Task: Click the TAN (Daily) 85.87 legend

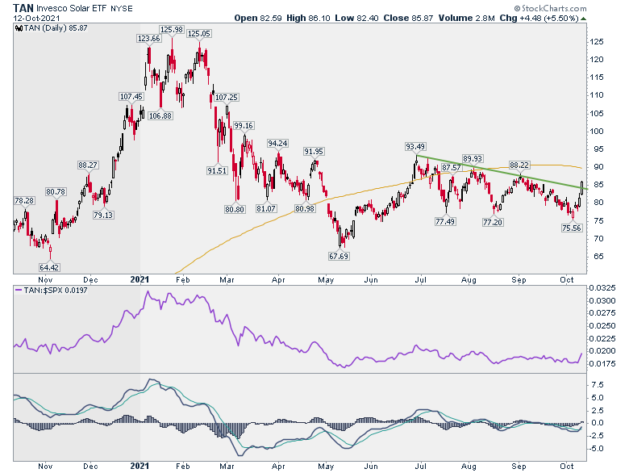Action: pyautogui.click(x=51, y=27)
